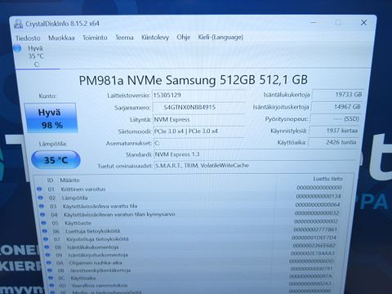This screenshot has width=392, height=294.
Task: Close the CrystalDiskInfo window
Action: (363, 23)
